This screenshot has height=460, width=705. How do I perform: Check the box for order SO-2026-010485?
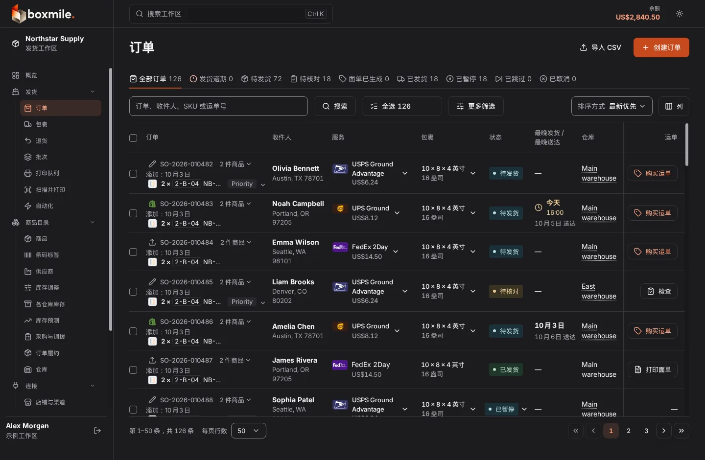[133, 292]
